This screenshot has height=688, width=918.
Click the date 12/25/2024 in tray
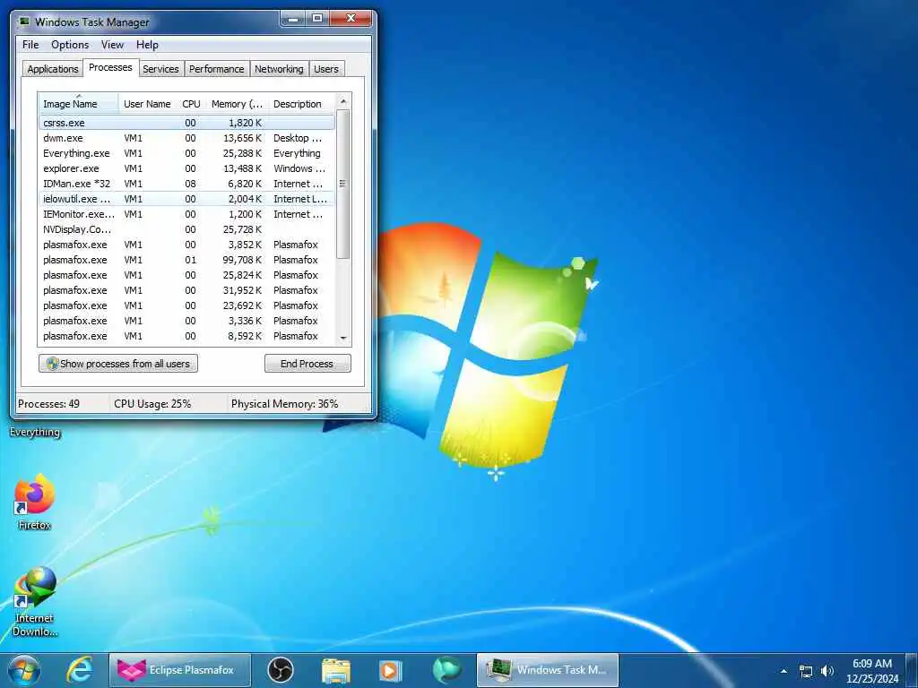click(x=871, y=679)
